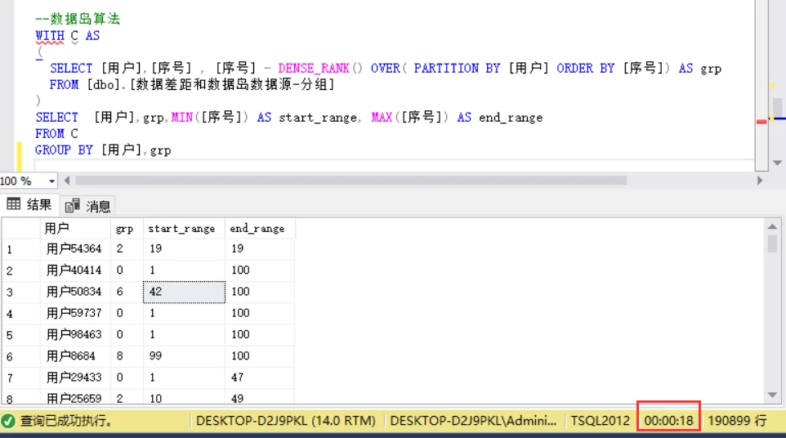The image size is (786, 438).
Task: Click the 190899 行 row count status
Action: pos(737,421)
